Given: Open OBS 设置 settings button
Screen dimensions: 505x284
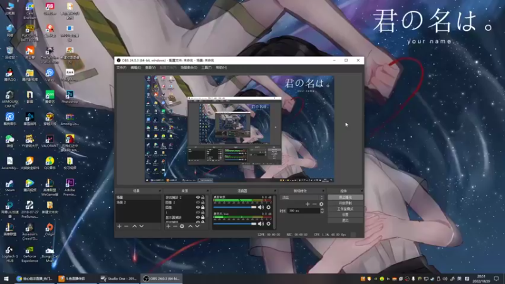Looking at the screenshot, I should 345,215.
